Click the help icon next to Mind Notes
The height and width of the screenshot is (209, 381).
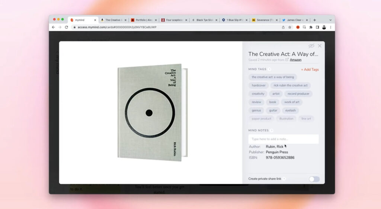[271, 130]
